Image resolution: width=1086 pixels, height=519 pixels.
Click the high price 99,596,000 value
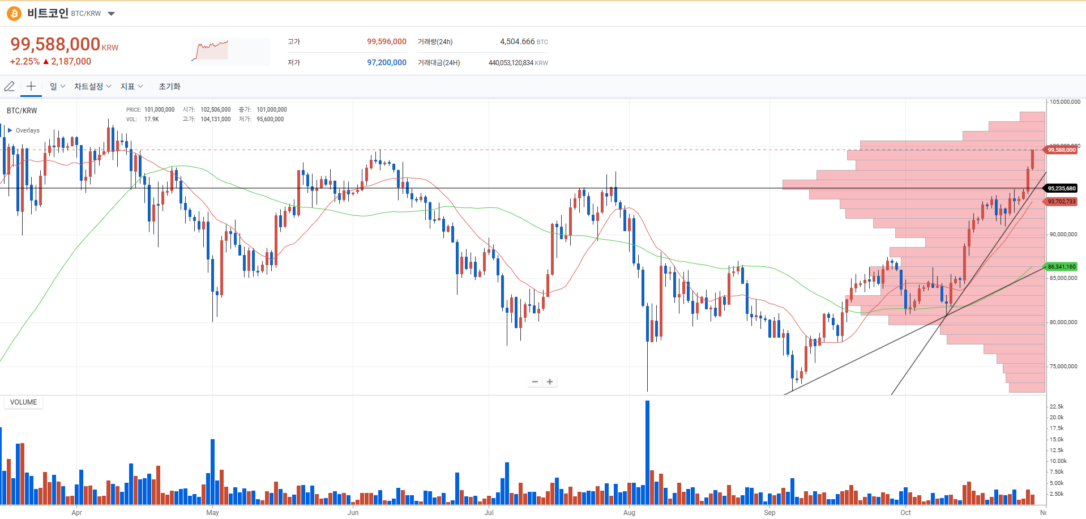(387, 41)
